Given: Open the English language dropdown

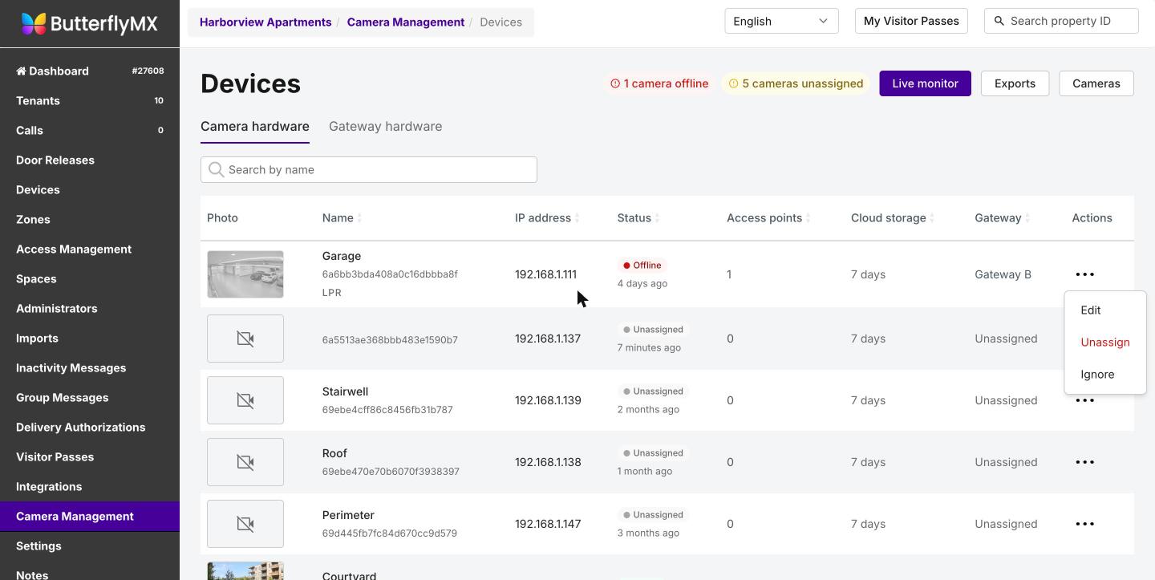Looking at the screenshot, I should click(x=781, y=21).
